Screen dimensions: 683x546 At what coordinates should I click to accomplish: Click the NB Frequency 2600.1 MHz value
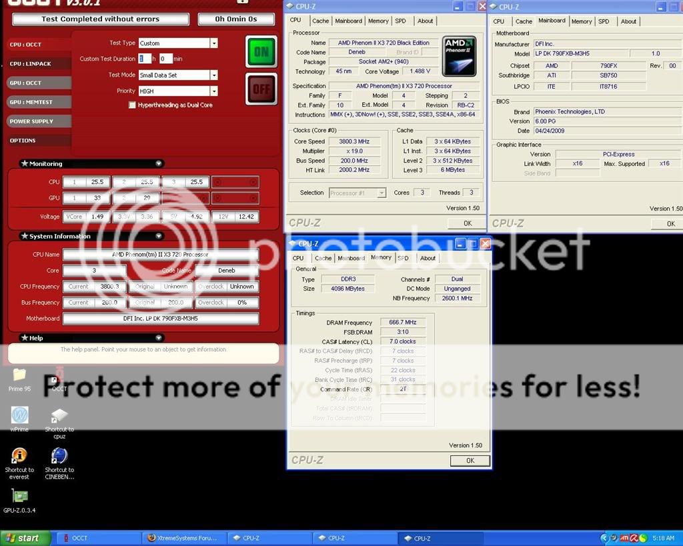point(457,298)
